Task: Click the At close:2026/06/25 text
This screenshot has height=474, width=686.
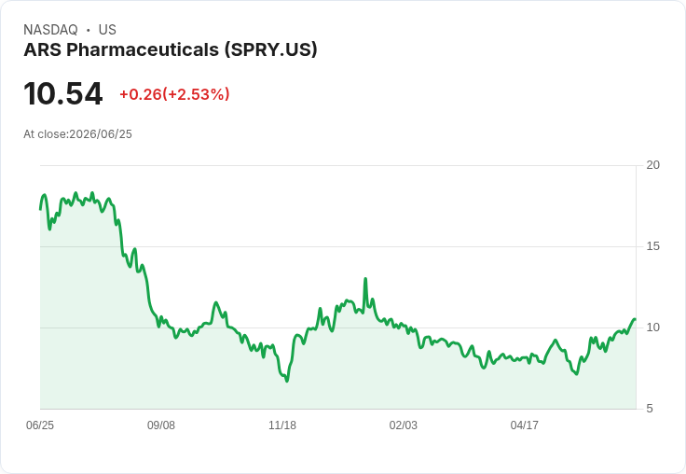Action: [78, 134]
